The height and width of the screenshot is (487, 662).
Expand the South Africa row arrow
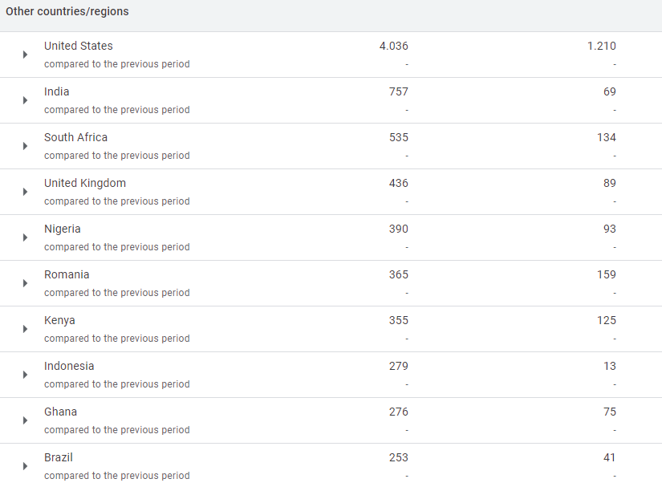coord(25,146)
